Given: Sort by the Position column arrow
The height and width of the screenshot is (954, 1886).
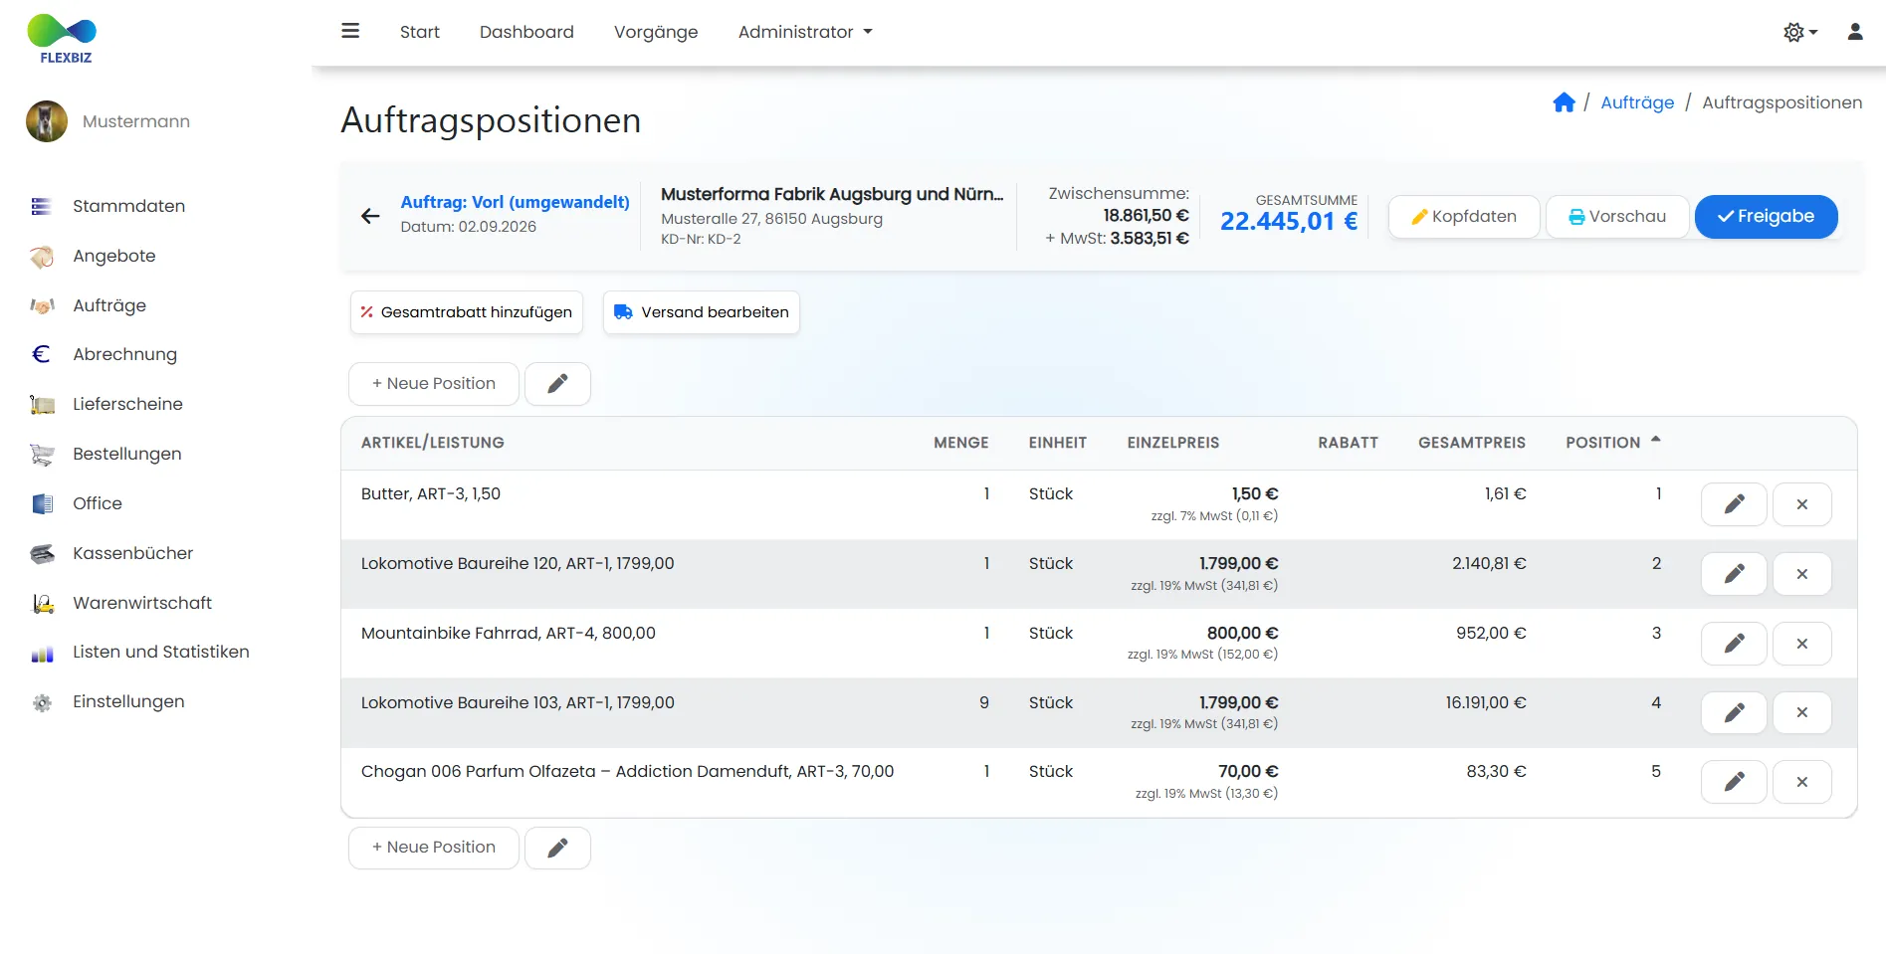Looking at the screenshot, I should pos(1656,440).
